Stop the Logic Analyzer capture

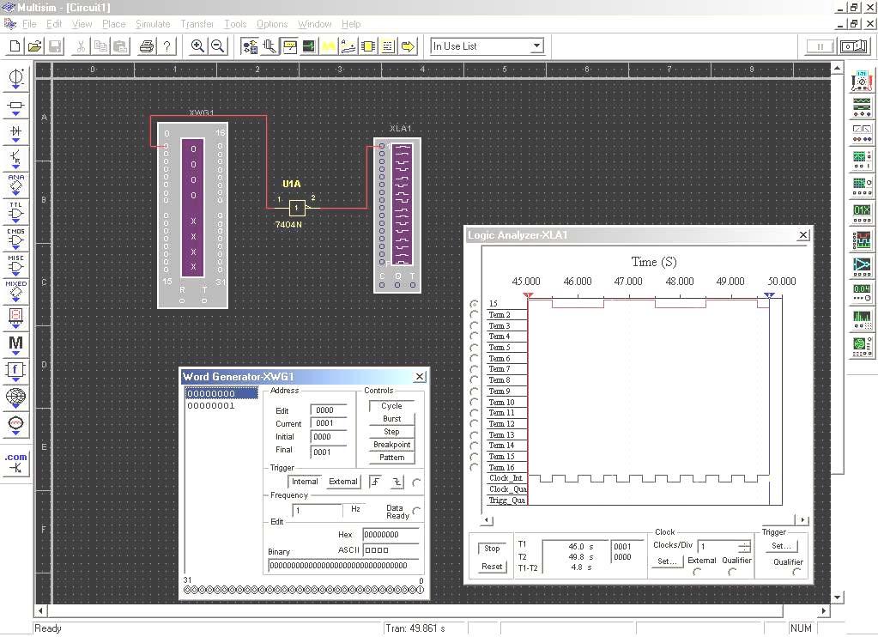(492, 549)
